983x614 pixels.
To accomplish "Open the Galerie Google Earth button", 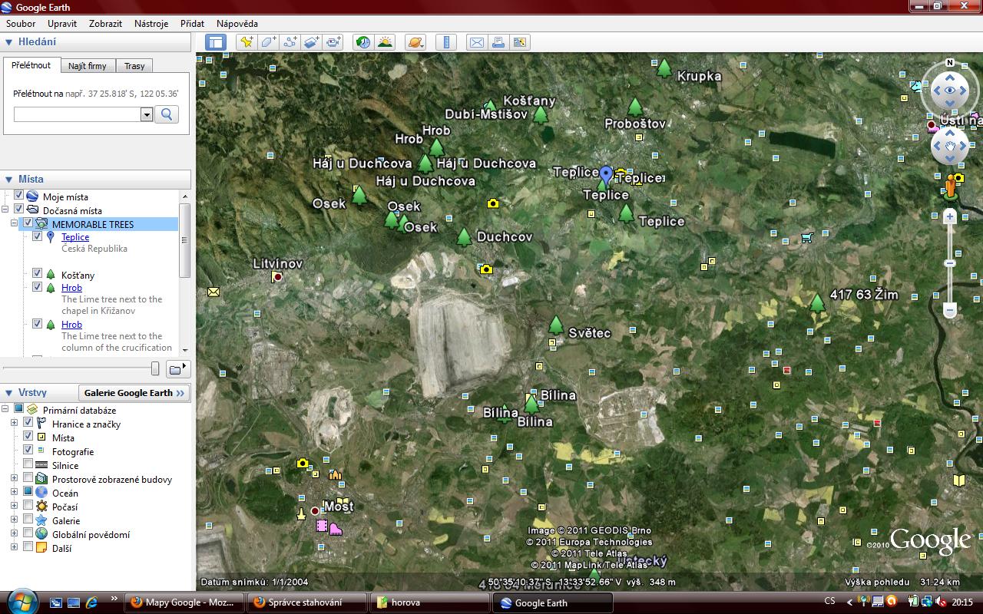I will pyautogui.click(x=134, y=392).
